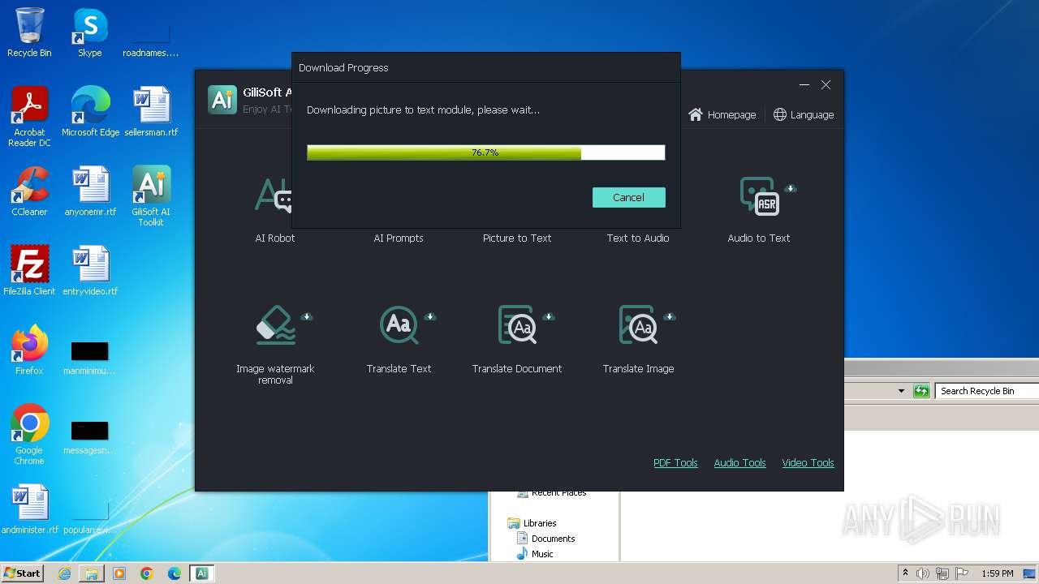
Task: Open the Firefox desktop shortcut
Action: coord(29,350)
